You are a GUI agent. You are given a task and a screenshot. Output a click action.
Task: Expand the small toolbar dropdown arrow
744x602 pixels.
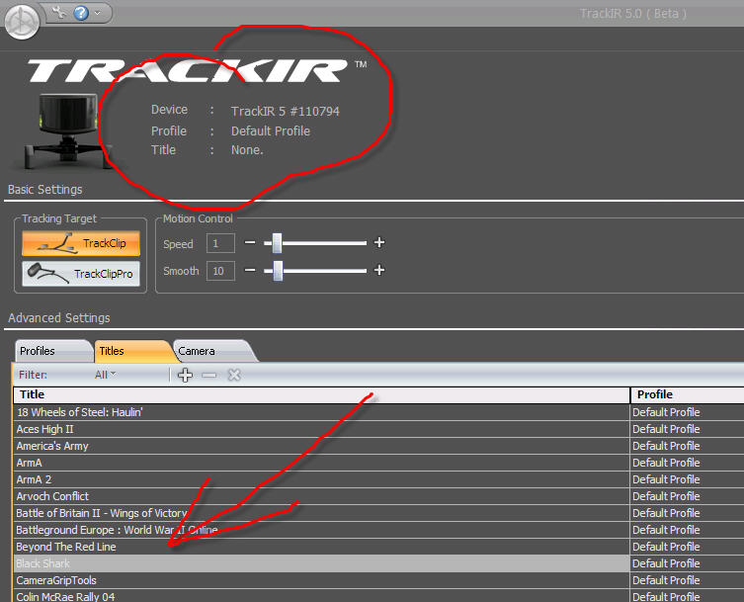coord(98,13)
